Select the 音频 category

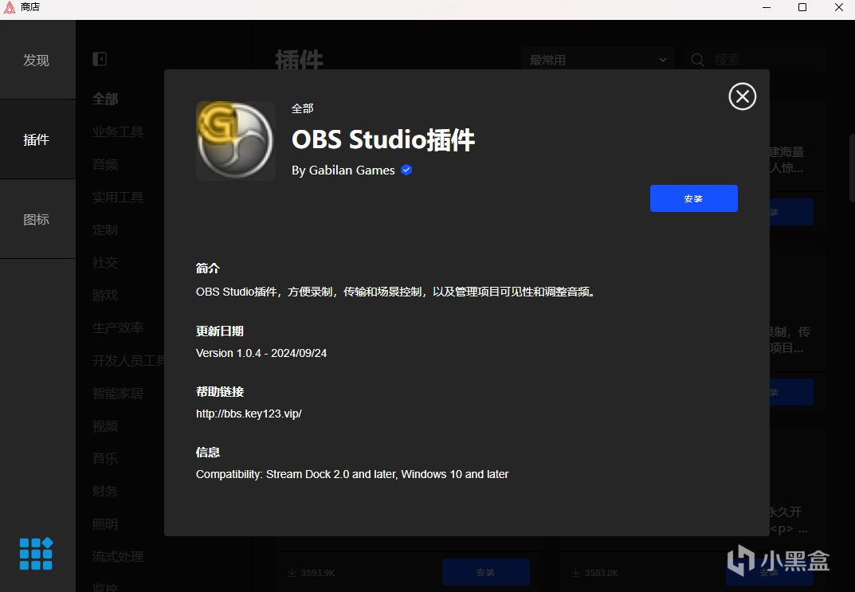coord(104,165)
